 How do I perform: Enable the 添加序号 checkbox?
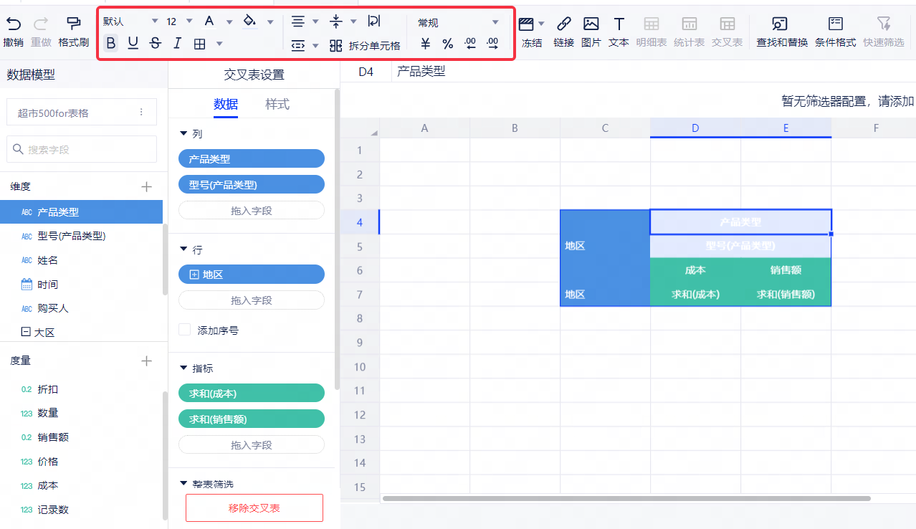point(185,330)
